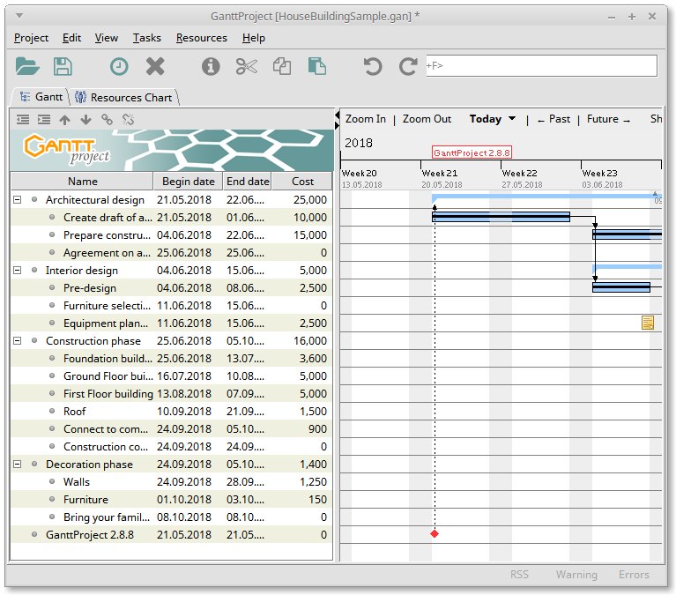Click the clock icon to create new task
This screenshot has height=595, width=676.
[x=119, y=67]
